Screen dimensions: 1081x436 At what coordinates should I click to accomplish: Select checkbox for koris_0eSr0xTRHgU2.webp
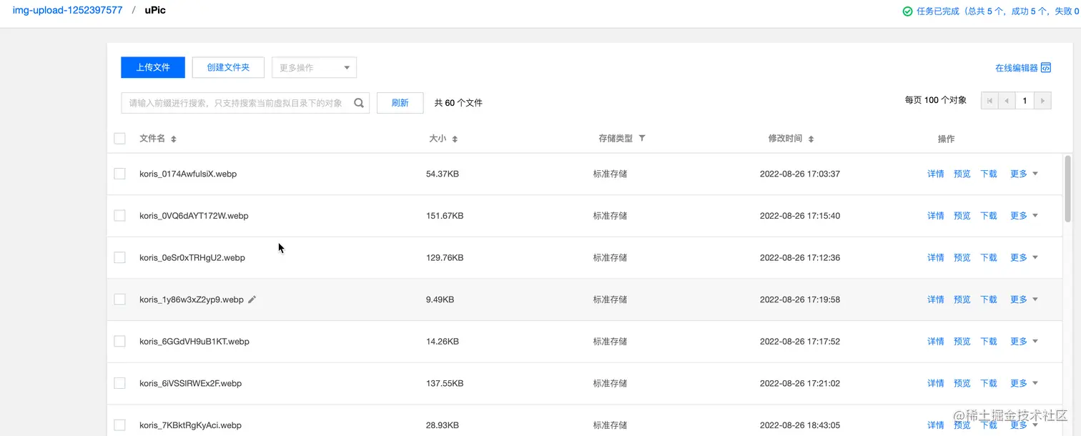pyautogui.click(x=119, y=257)
